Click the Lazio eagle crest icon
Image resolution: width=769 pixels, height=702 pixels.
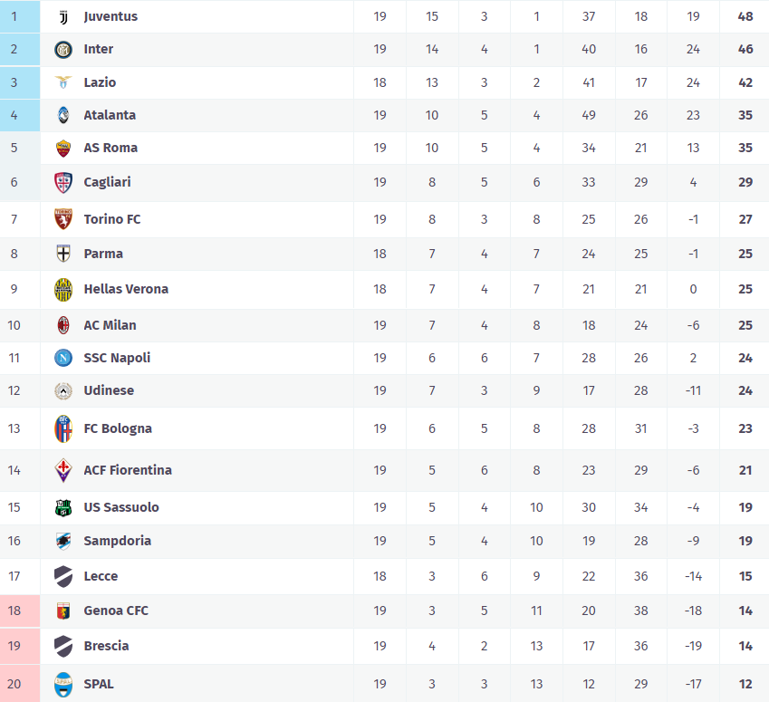[62, 82]
